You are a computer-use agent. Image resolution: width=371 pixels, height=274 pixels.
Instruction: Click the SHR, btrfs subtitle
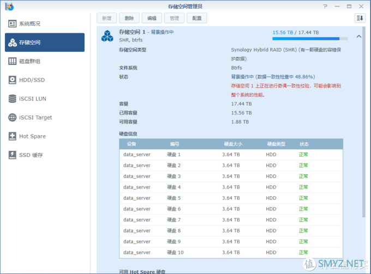pyautogui.click(x=131, y=40)
